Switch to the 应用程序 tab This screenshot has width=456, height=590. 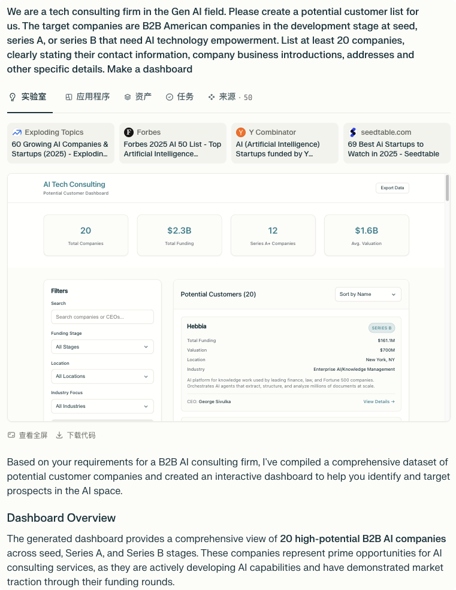pyautogui.click(x=87, y=97)
